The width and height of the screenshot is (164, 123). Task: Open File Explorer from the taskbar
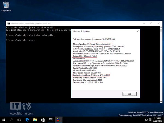35,120
